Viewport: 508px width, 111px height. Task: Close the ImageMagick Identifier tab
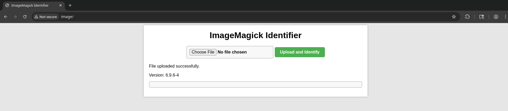pos(61,5)
